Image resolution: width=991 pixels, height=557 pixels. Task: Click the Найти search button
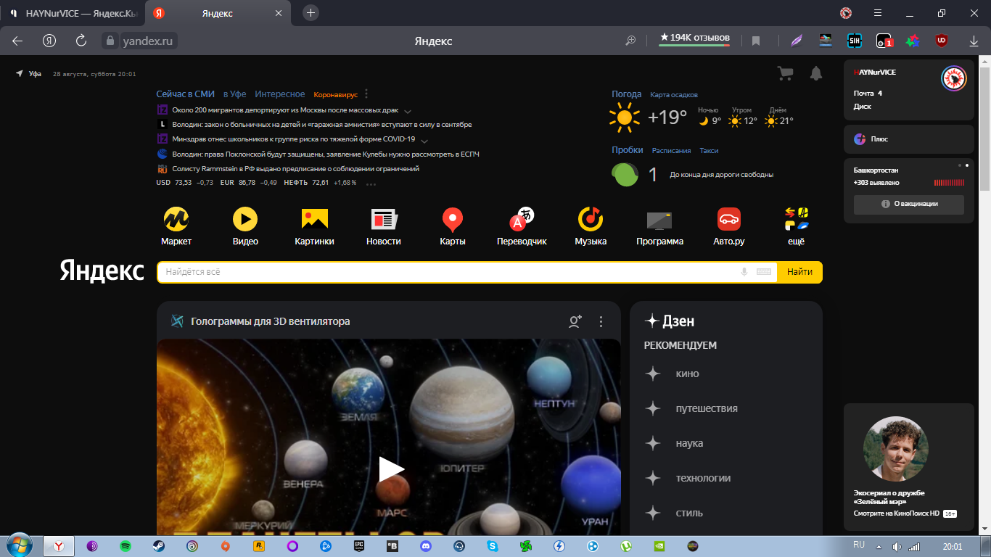point(799,272)
